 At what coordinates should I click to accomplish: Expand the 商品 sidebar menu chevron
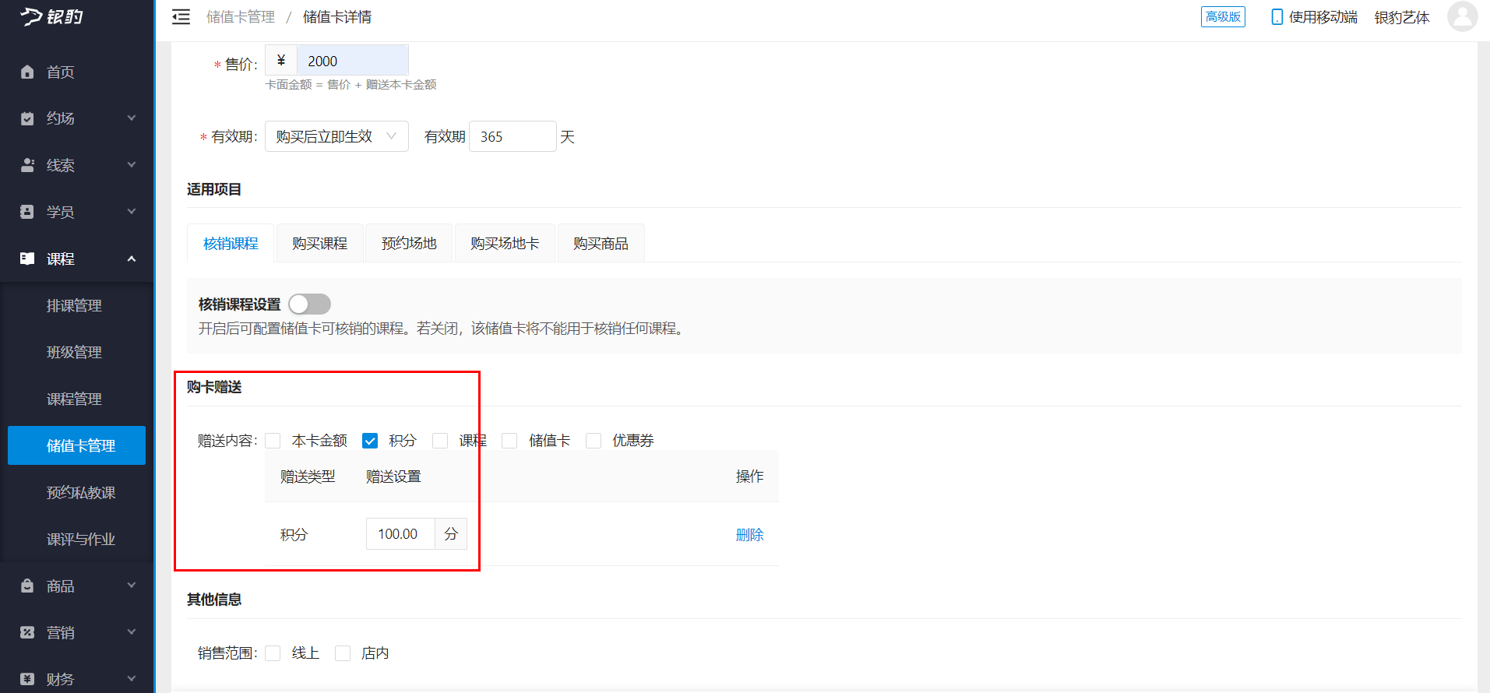pyautogui.click(x=132, y=586)
